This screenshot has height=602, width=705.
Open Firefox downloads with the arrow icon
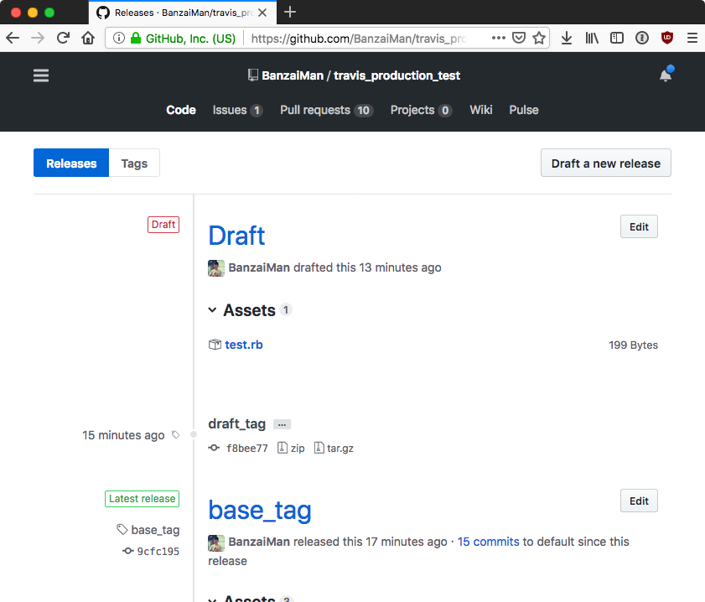pos(566,38)
